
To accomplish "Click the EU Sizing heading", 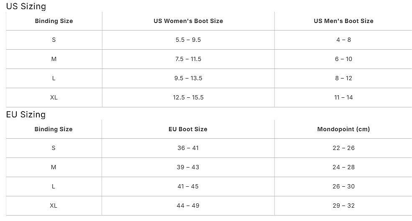I will 26,114.
